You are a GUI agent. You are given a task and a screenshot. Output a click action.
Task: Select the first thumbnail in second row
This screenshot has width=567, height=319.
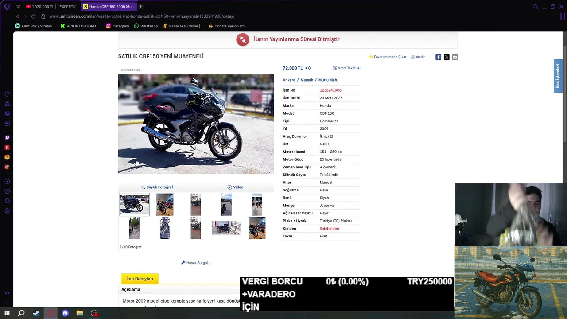134,228
